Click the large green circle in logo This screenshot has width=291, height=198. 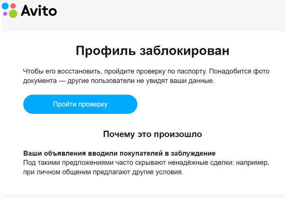pos(13,14)
